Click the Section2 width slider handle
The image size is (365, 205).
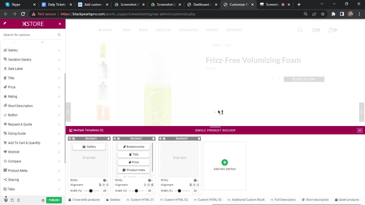[136, 191]
